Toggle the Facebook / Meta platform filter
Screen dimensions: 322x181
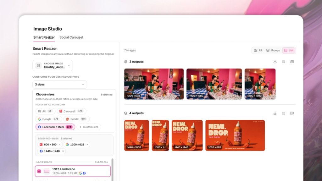click(55, 127)
